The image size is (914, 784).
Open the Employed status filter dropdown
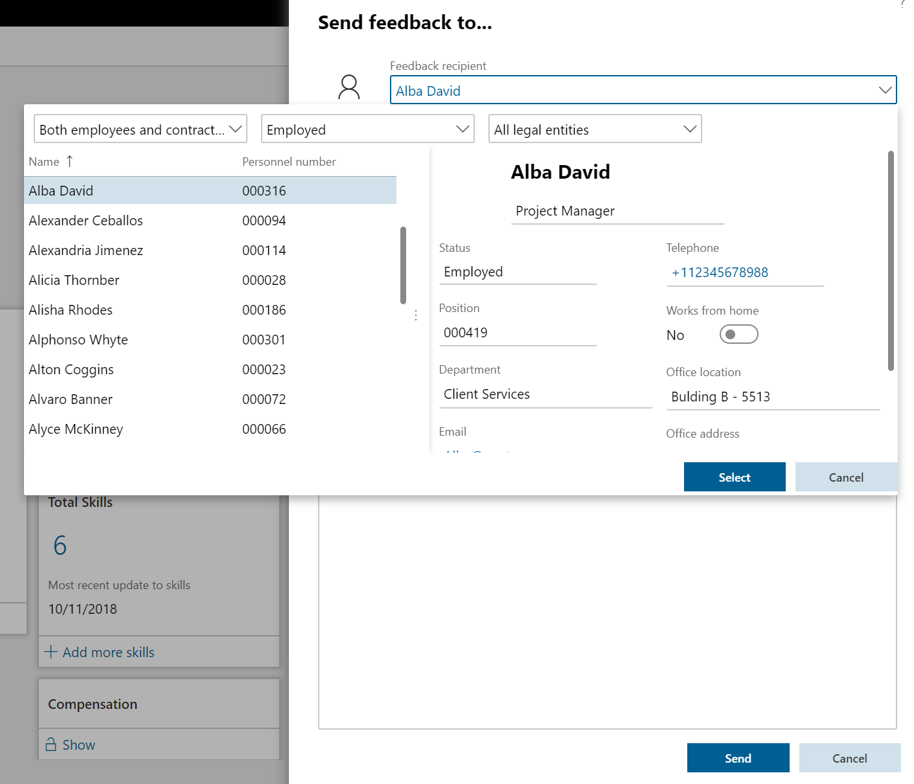coord(462,129)
